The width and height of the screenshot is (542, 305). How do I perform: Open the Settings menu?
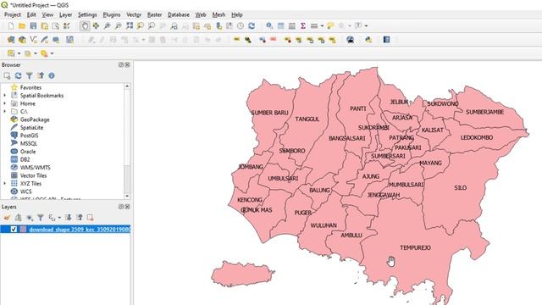(87, 15)
